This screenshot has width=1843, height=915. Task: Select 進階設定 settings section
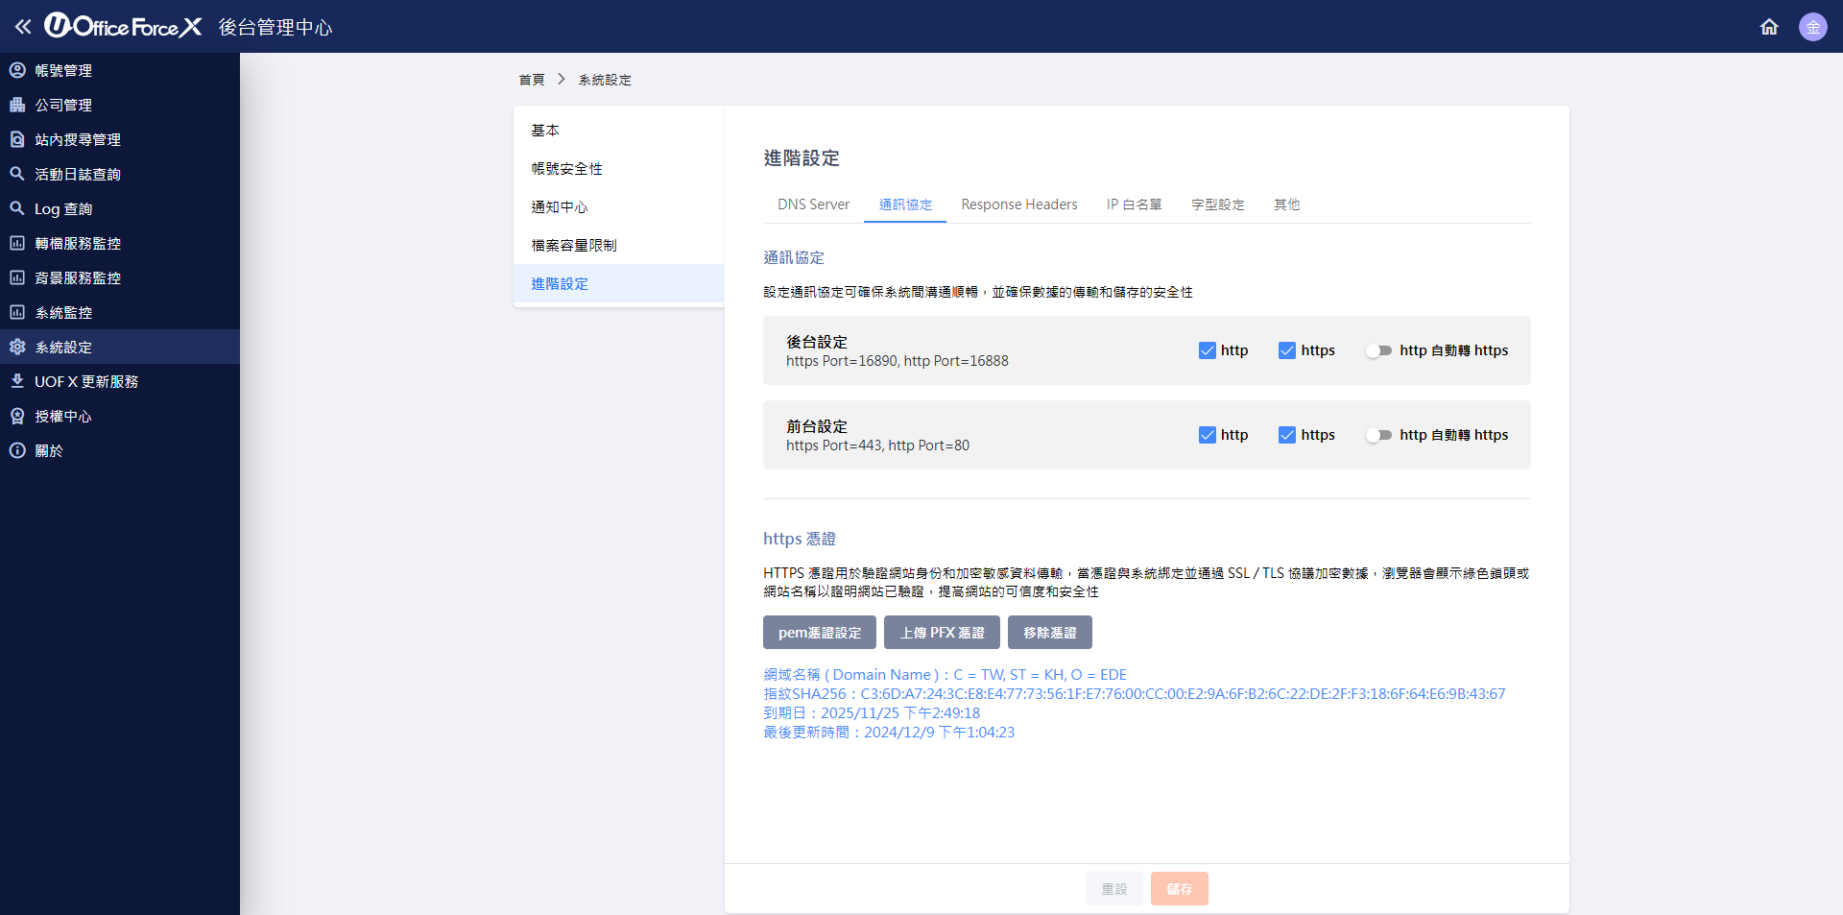coord(618,283)
